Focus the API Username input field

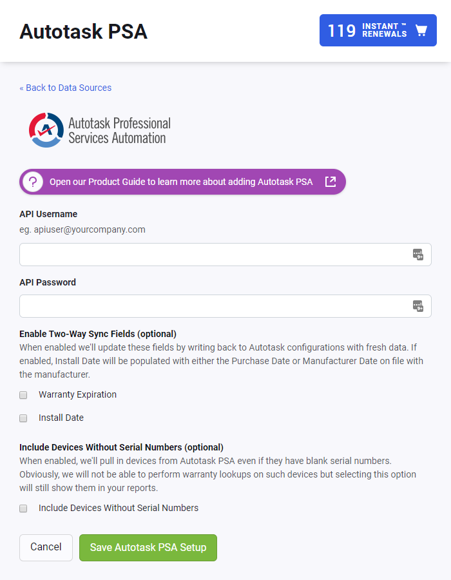pos(225,255)
